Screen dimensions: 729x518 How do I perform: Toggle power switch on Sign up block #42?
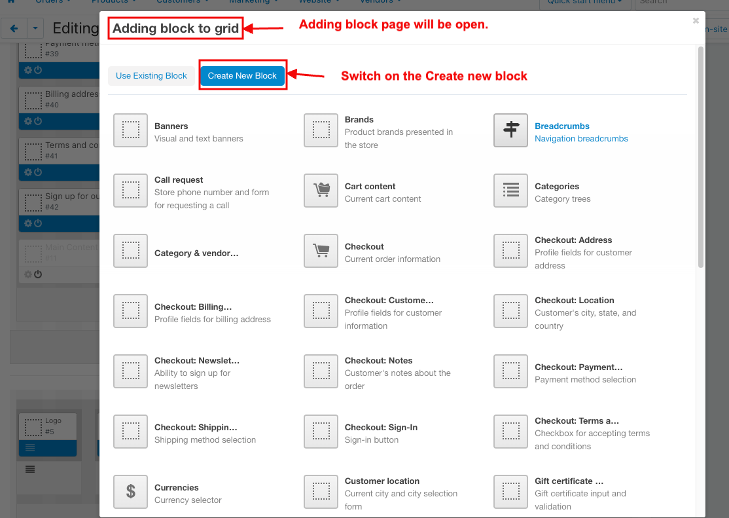tap(38, 223)
